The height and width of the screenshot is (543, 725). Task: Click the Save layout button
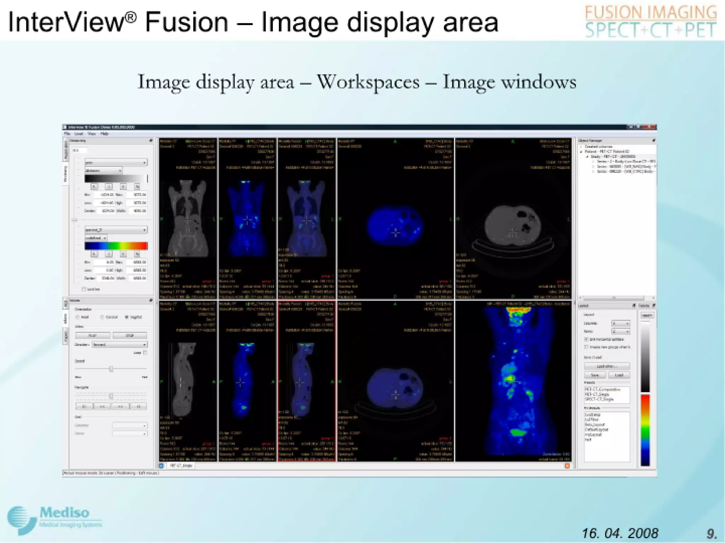595,375
